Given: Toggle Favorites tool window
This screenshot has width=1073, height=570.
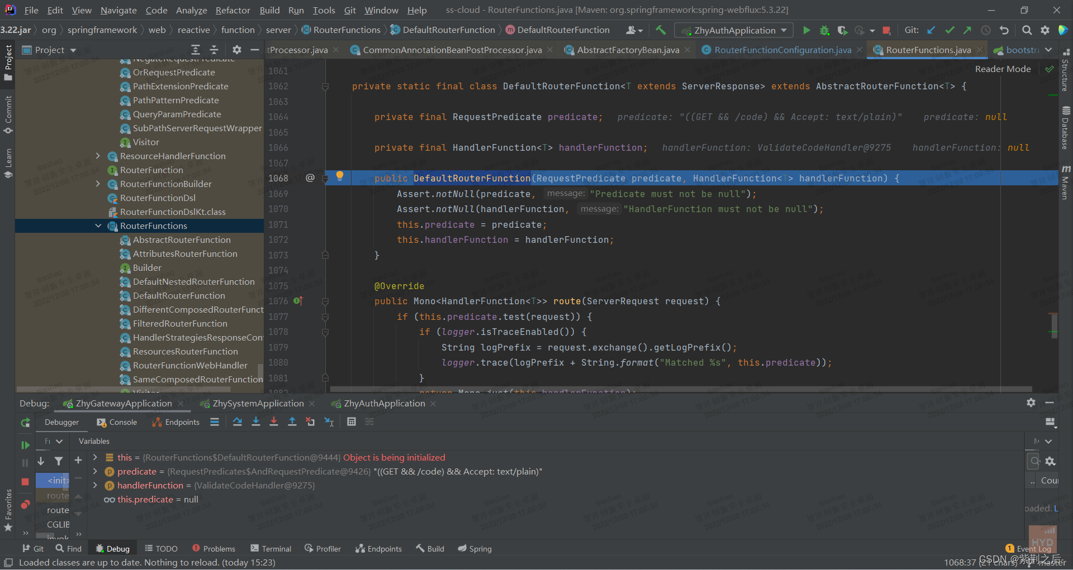Looking at the screenshot, I should (8, 510).
